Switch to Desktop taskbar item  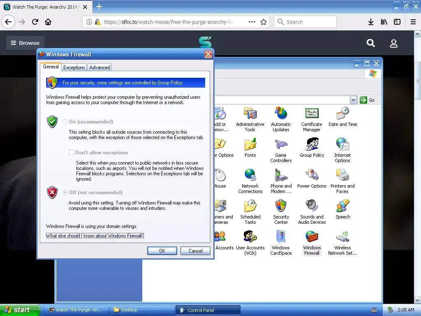142,310
